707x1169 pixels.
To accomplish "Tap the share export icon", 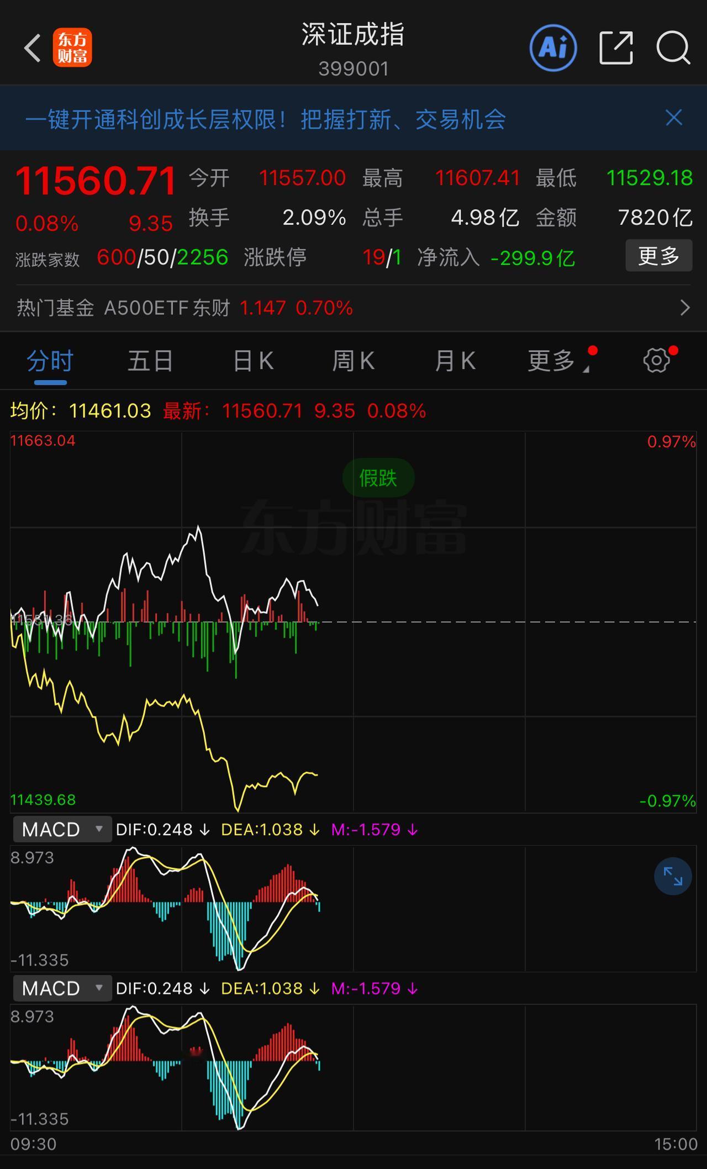I will [616, 48].
